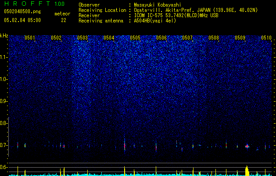Viewport: 276px width, 176px height.
Task: Click the 0506 time marker
Action: point(161,37)
